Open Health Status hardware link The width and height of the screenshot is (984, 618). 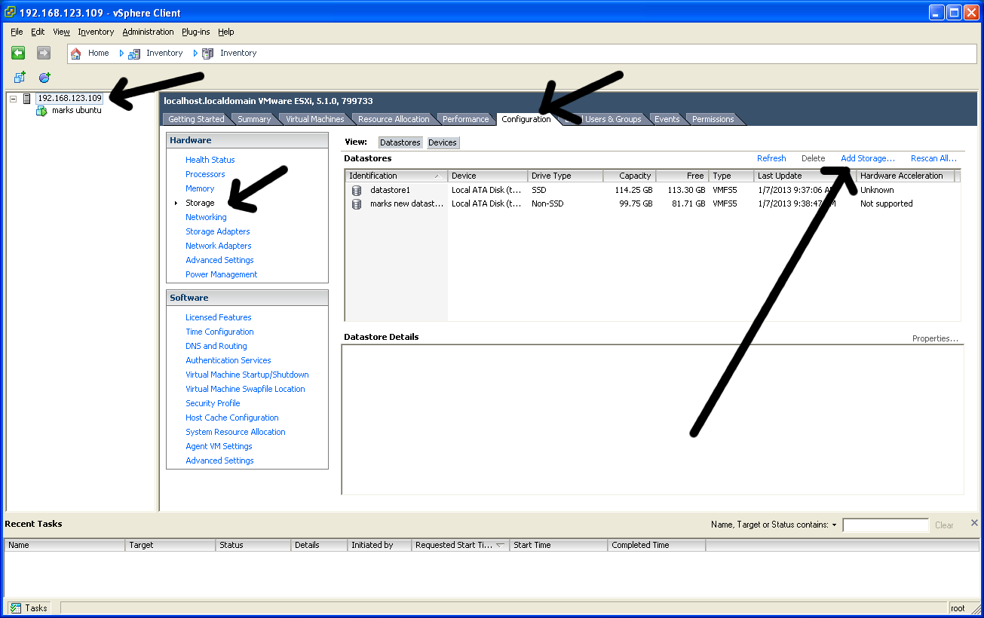(210, 160)
